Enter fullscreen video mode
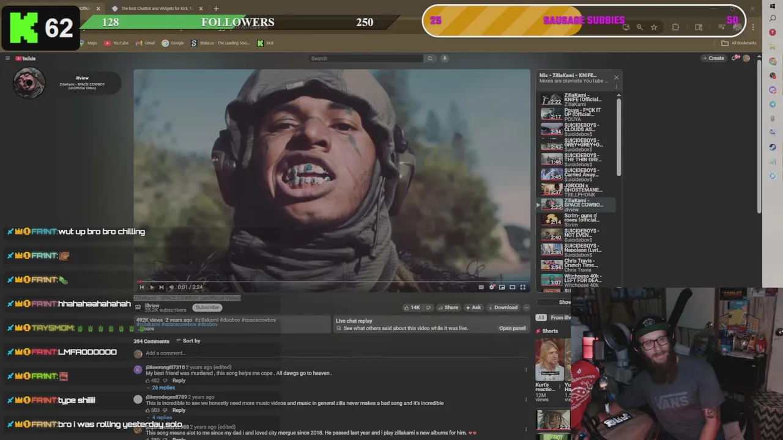The image size is (783, 440). pos(523,287)
